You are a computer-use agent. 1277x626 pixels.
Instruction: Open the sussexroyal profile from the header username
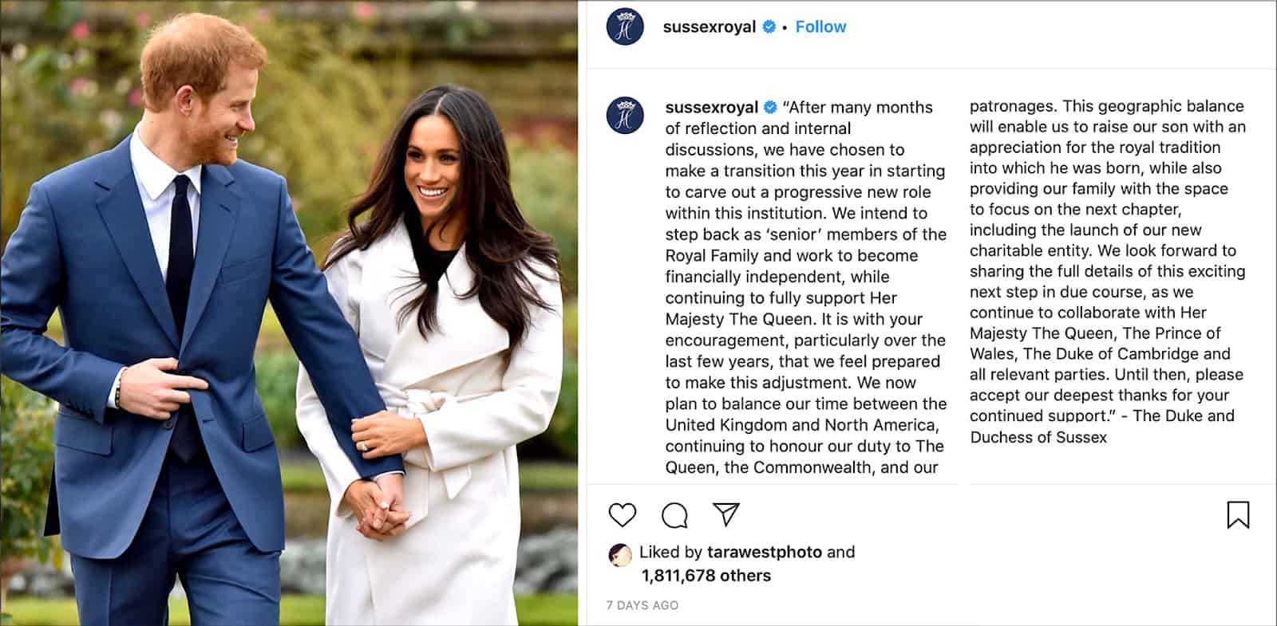[709, 26]
